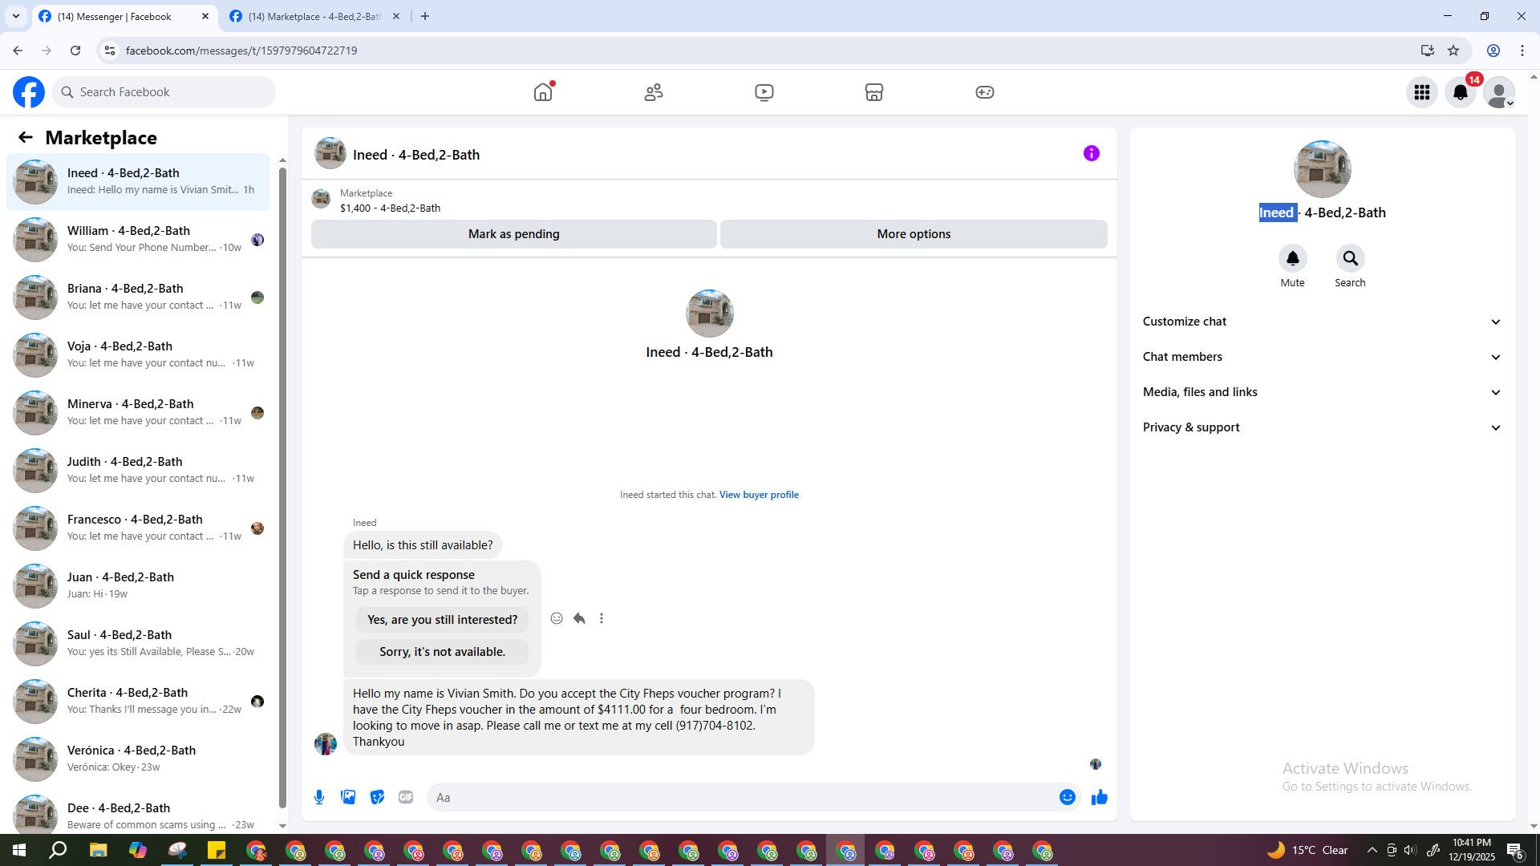1540x866 pixels.
Task: Open the emoji picker in message box
Action: pyautogui.click(x=1067, y=797)
